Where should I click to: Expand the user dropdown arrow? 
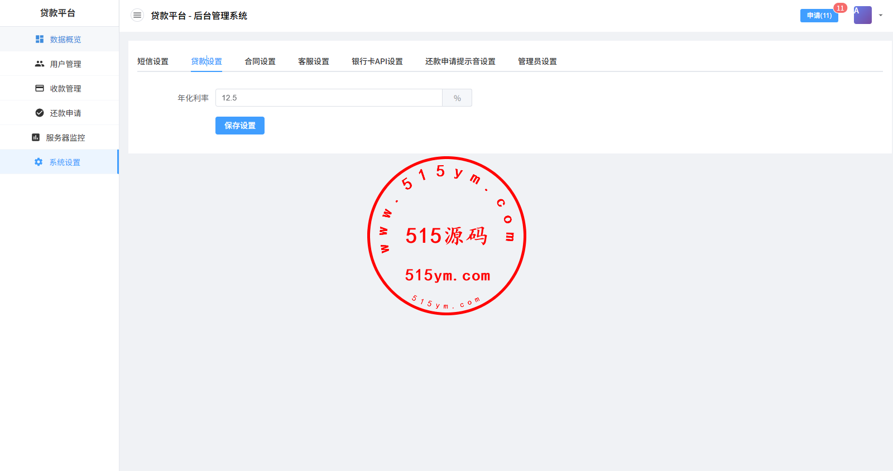coord(881,16)
